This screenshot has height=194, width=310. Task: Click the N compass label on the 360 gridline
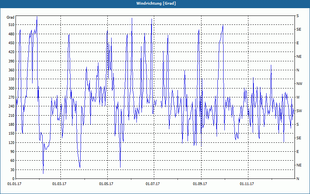click(x=298, y=70)
